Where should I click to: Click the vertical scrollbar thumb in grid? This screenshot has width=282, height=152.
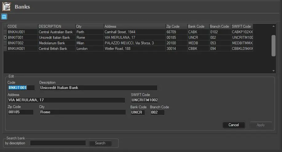[273, 46]
